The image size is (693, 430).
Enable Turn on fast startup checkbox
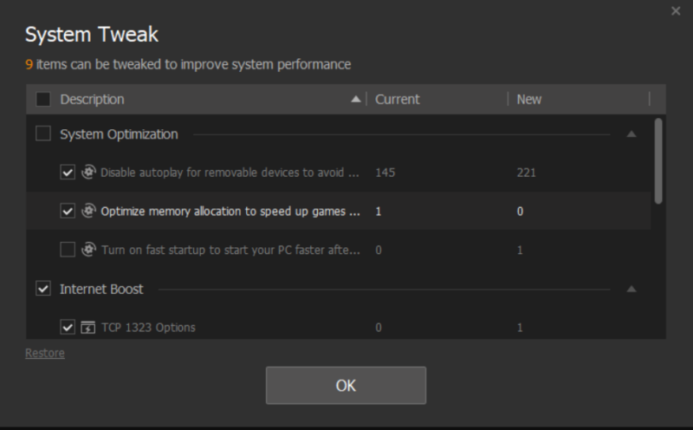68,250
